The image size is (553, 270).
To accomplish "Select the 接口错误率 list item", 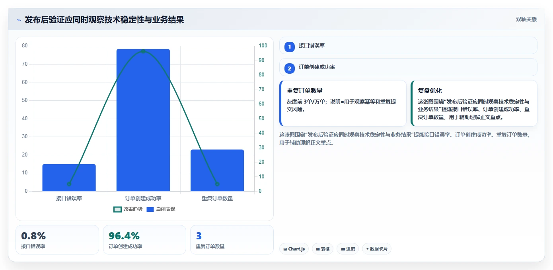I will [408, 45].
